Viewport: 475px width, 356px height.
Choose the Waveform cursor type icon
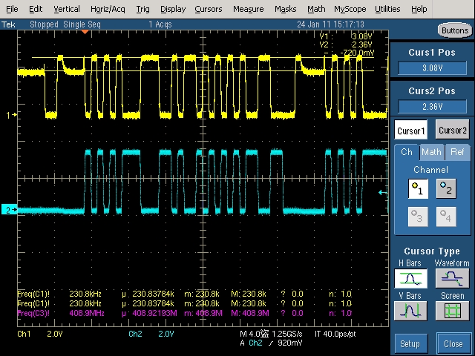(453, 278)
